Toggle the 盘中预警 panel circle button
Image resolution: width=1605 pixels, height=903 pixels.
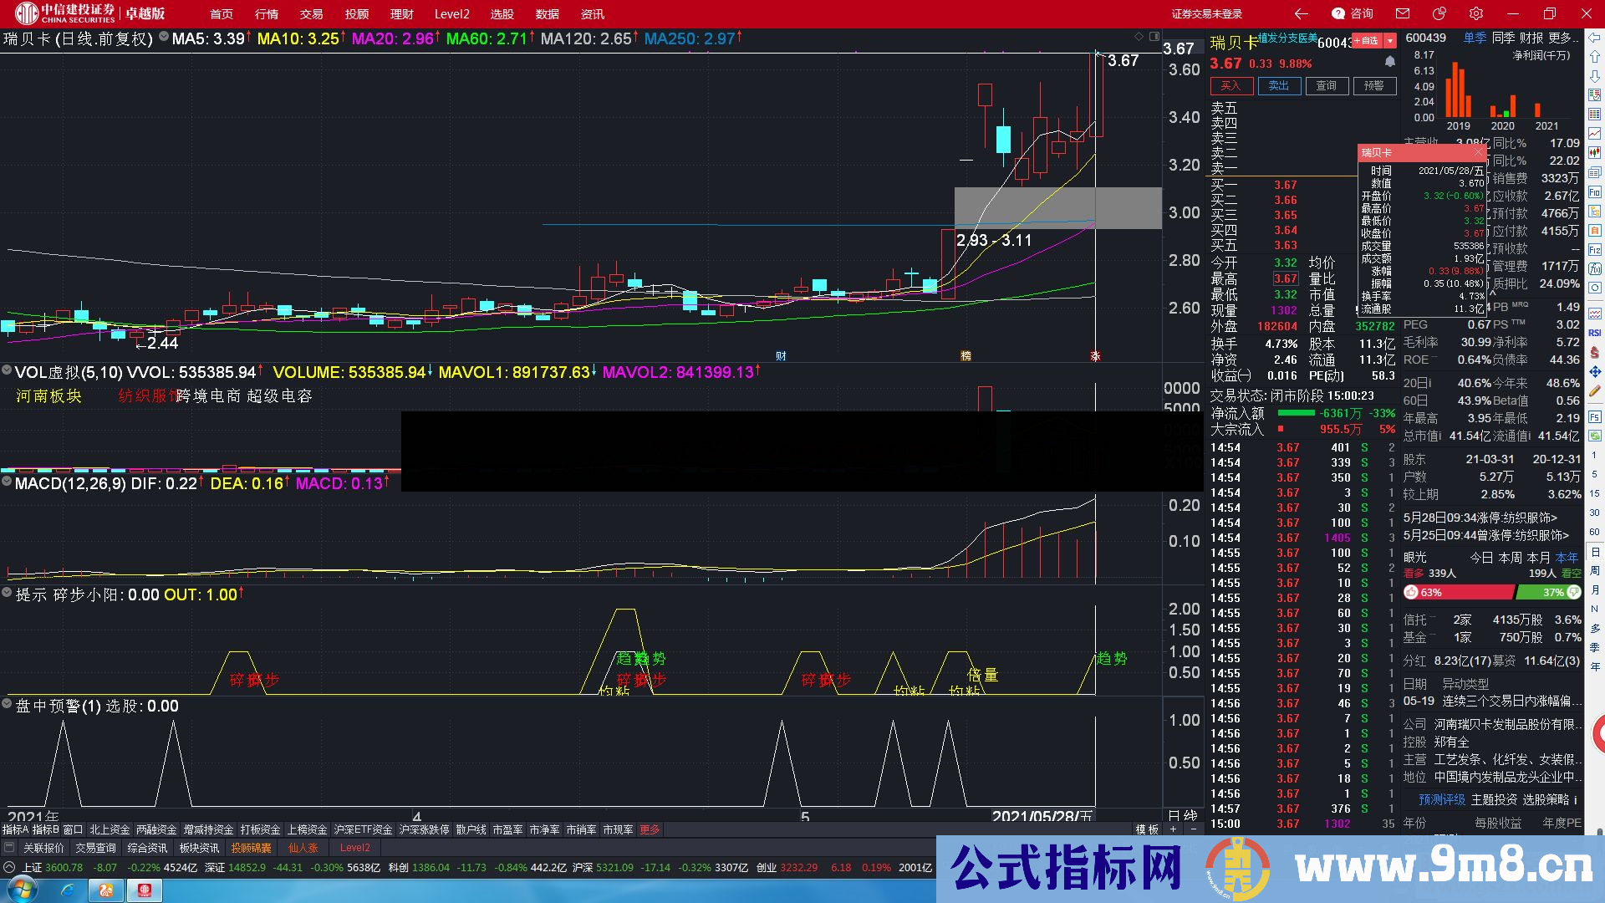point(7,705)
